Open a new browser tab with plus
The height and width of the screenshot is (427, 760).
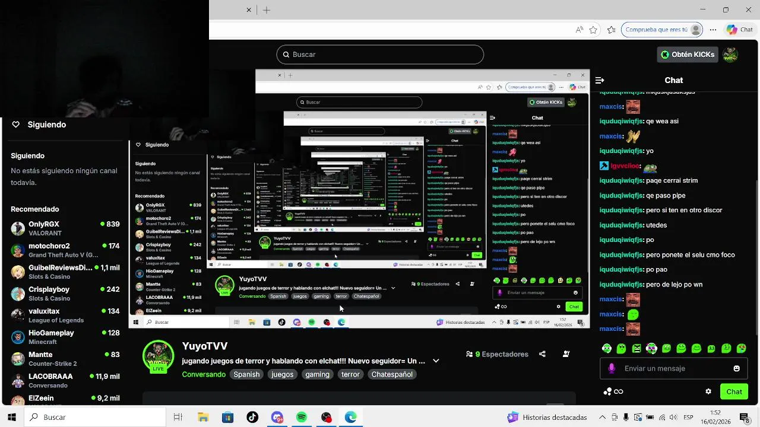[x=267, y=10]
